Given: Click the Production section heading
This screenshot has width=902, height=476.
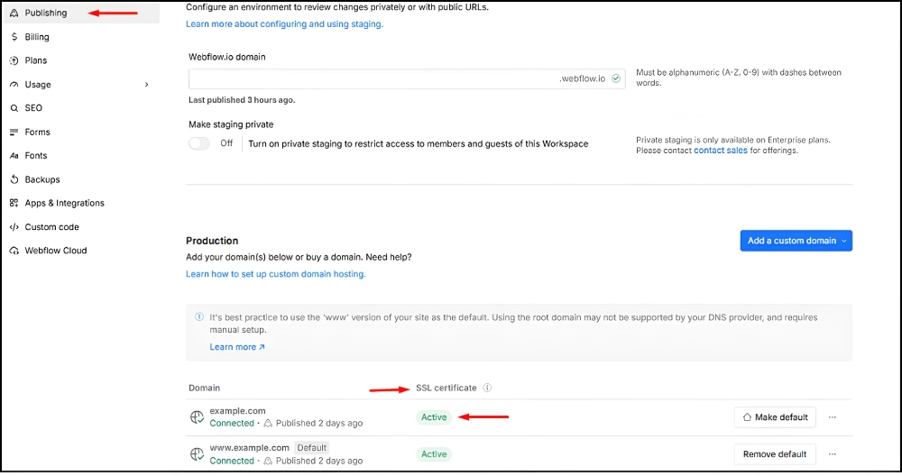Looking at the screenshot, I should coord(212,241).
